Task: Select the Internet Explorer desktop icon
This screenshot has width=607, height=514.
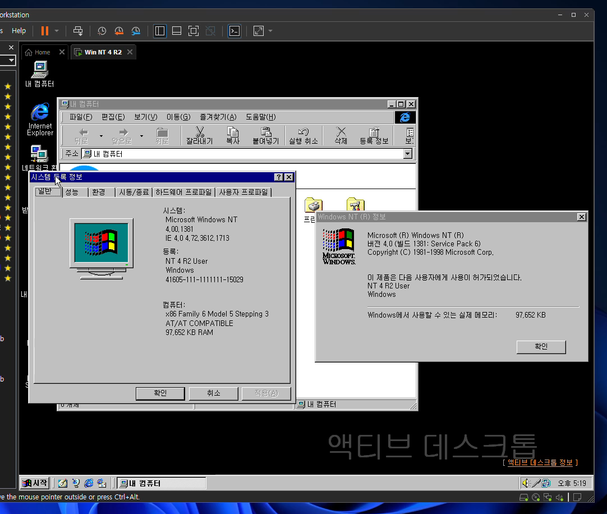Action: click(x=40, y=120)
